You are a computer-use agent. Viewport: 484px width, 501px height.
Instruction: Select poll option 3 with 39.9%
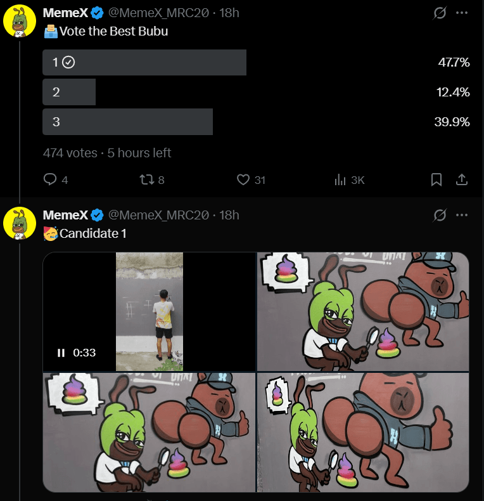tap(127, 122)
